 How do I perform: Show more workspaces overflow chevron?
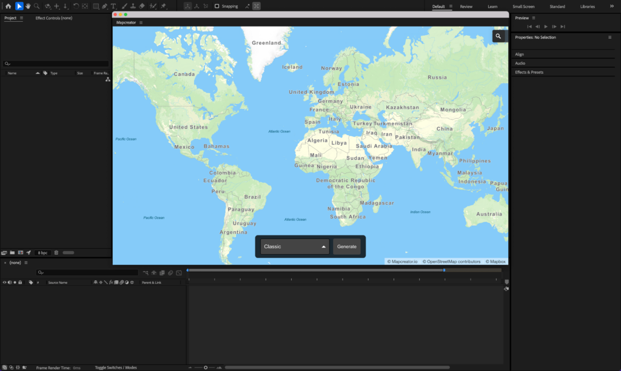pyautogui.click(x=612, y=6)
